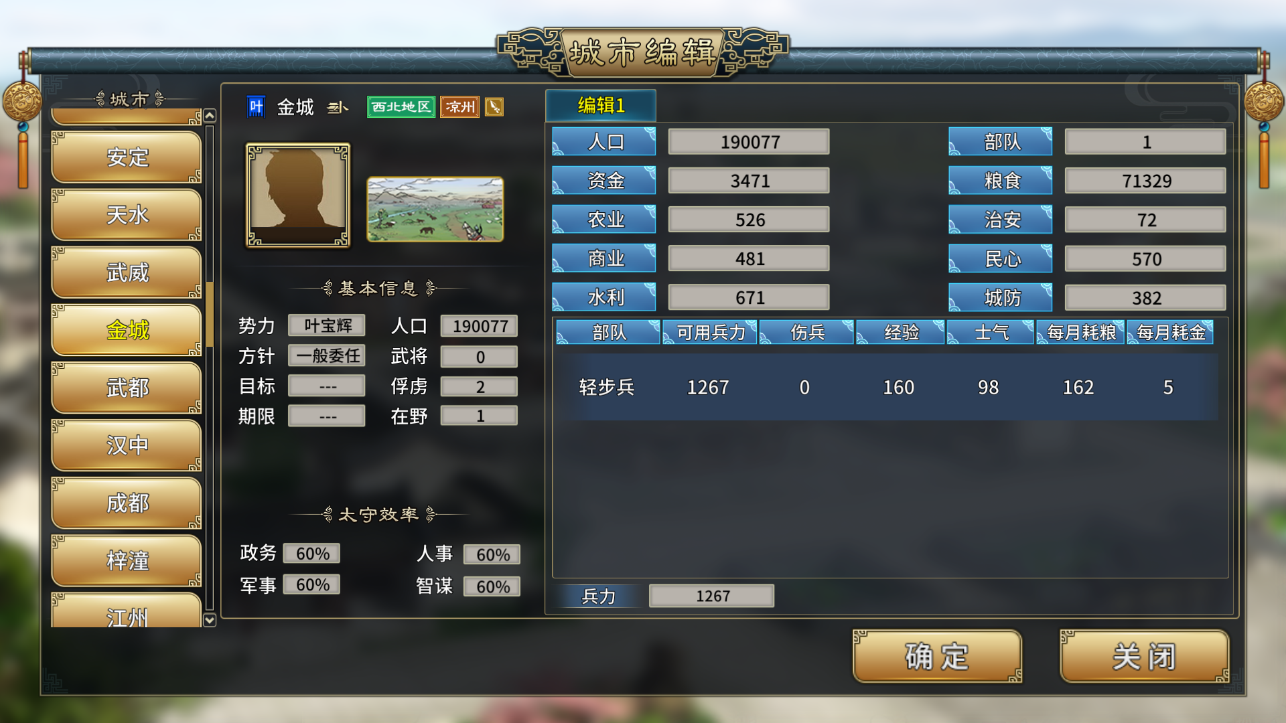This screenshot has width=1286, height=723.
Task: Click the golden sword icon after 凉州
Action: (x=494, y=106)
